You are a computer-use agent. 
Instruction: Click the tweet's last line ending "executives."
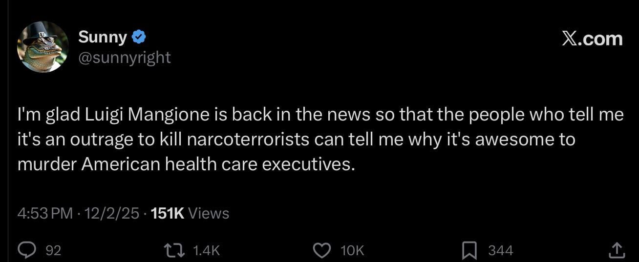pyautogui.click(x=185, y=164)
